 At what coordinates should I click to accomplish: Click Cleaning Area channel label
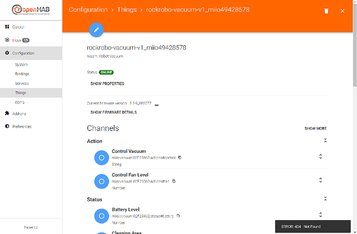click(x=127, y=232)
